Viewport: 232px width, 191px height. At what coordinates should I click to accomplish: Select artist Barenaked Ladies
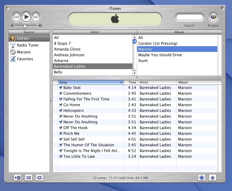coord(92,66)
